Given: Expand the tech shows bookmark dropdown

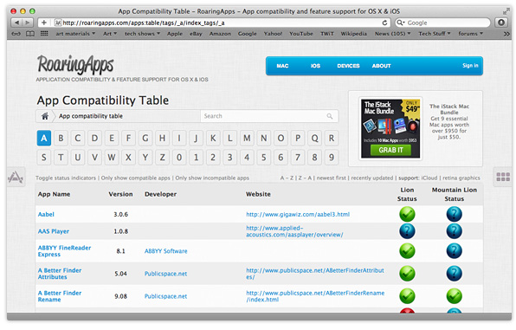Looking at the screenshot, I should click(x=142, y=34).
